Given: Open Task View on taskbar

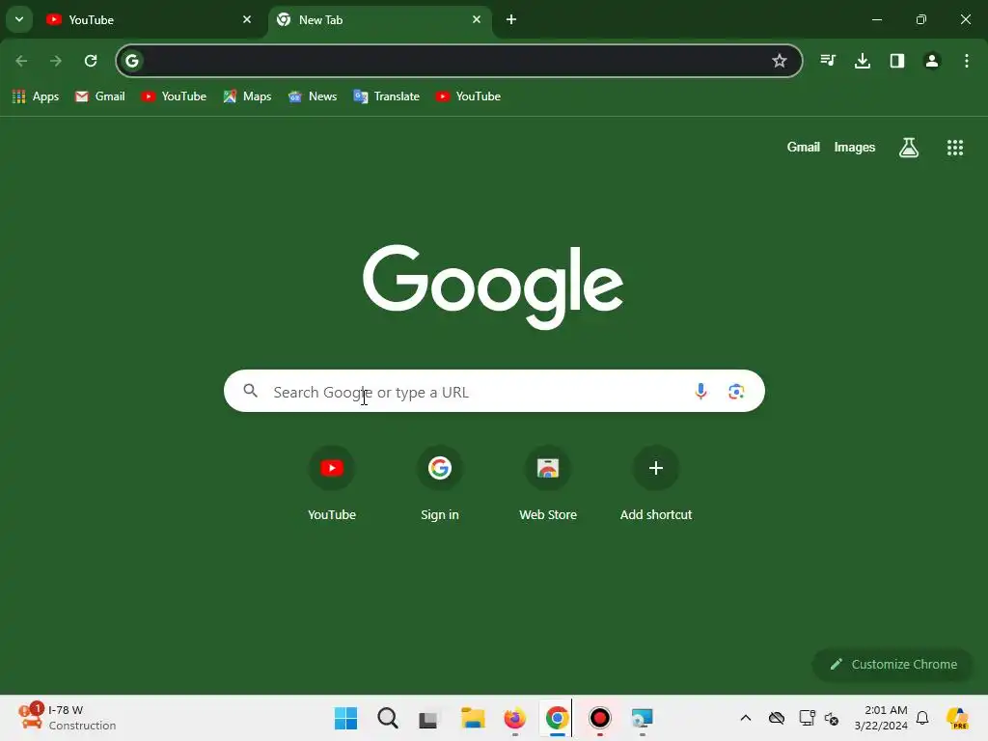Looking at the screenshot, I should tap(429, 718).
